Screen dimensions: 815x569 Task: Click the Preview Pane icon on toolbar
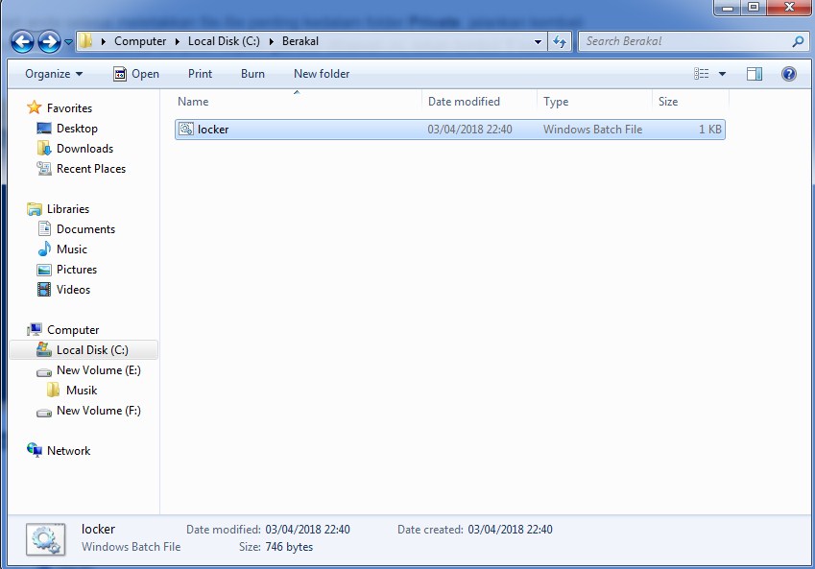click(754, 74)
